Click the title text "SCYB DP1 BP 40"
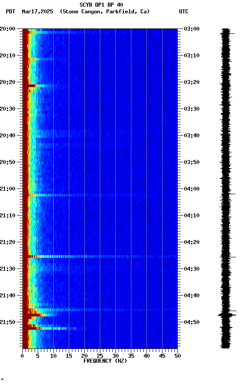The width and height of the screenshot is (245, 384). pyautogui.click(x=101, y=5)
